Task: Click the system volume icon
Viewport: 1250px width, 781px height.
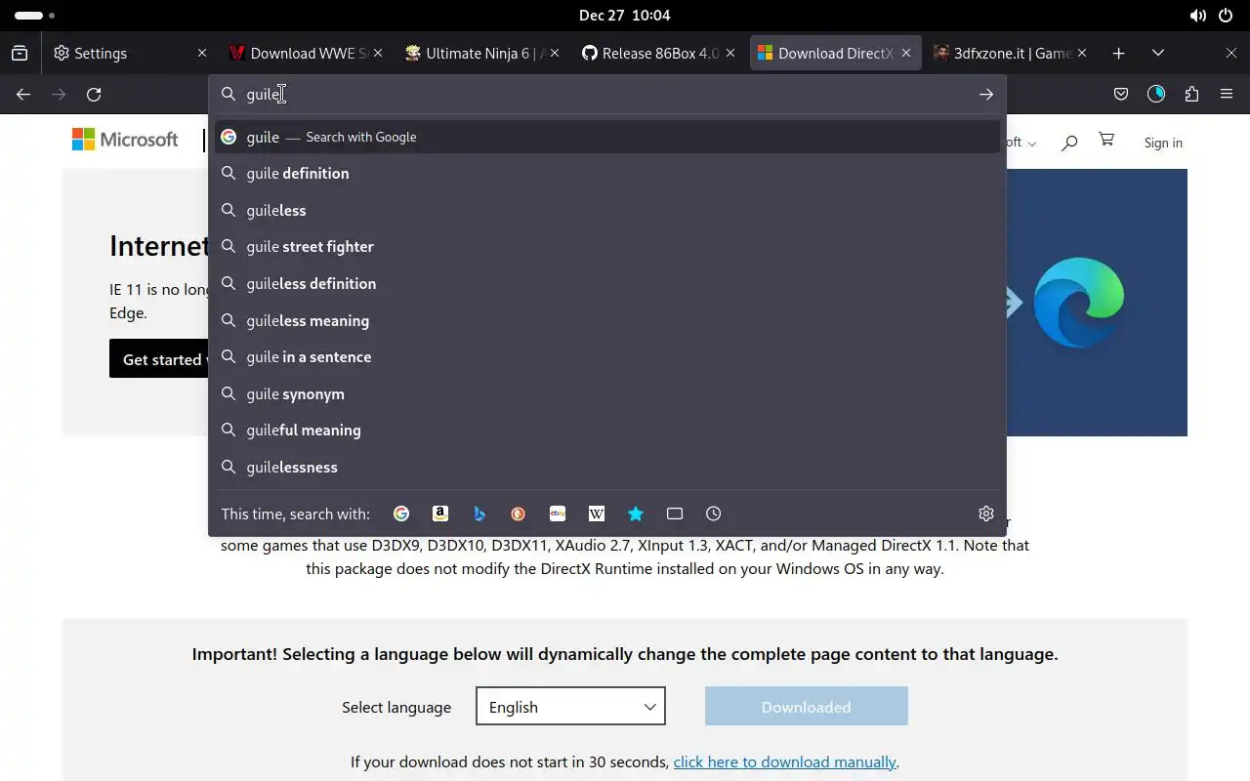Action: click(x=1197, y=16)
